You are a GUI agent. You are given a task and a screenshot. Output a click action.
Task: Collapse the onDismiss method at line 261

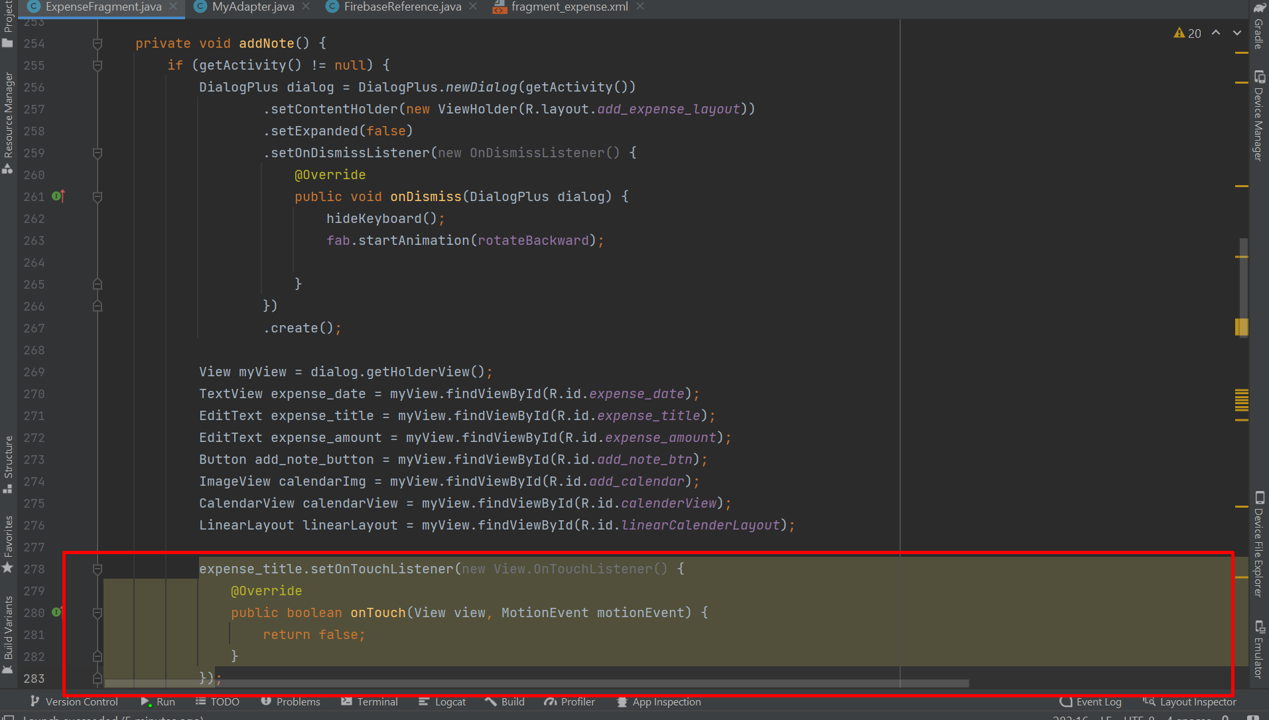click(98, 197)
